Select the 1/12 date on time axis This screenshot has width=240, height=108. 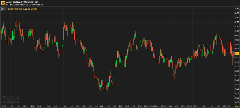[x=176, y=106]
